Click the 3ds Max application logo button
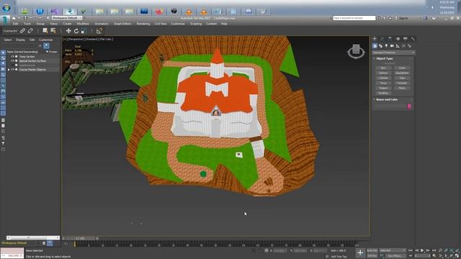The height and width of the screenshot is (259, 461). (x=5, y=19)
